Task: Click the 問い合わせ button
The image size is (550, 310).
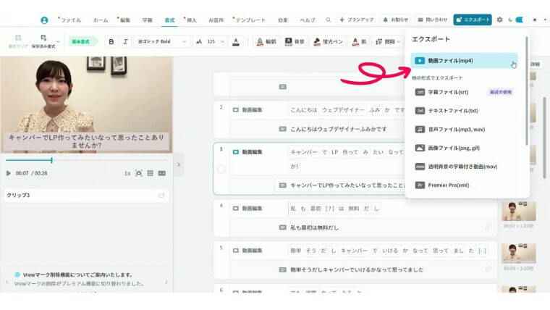Action: (x=433, y=20)
